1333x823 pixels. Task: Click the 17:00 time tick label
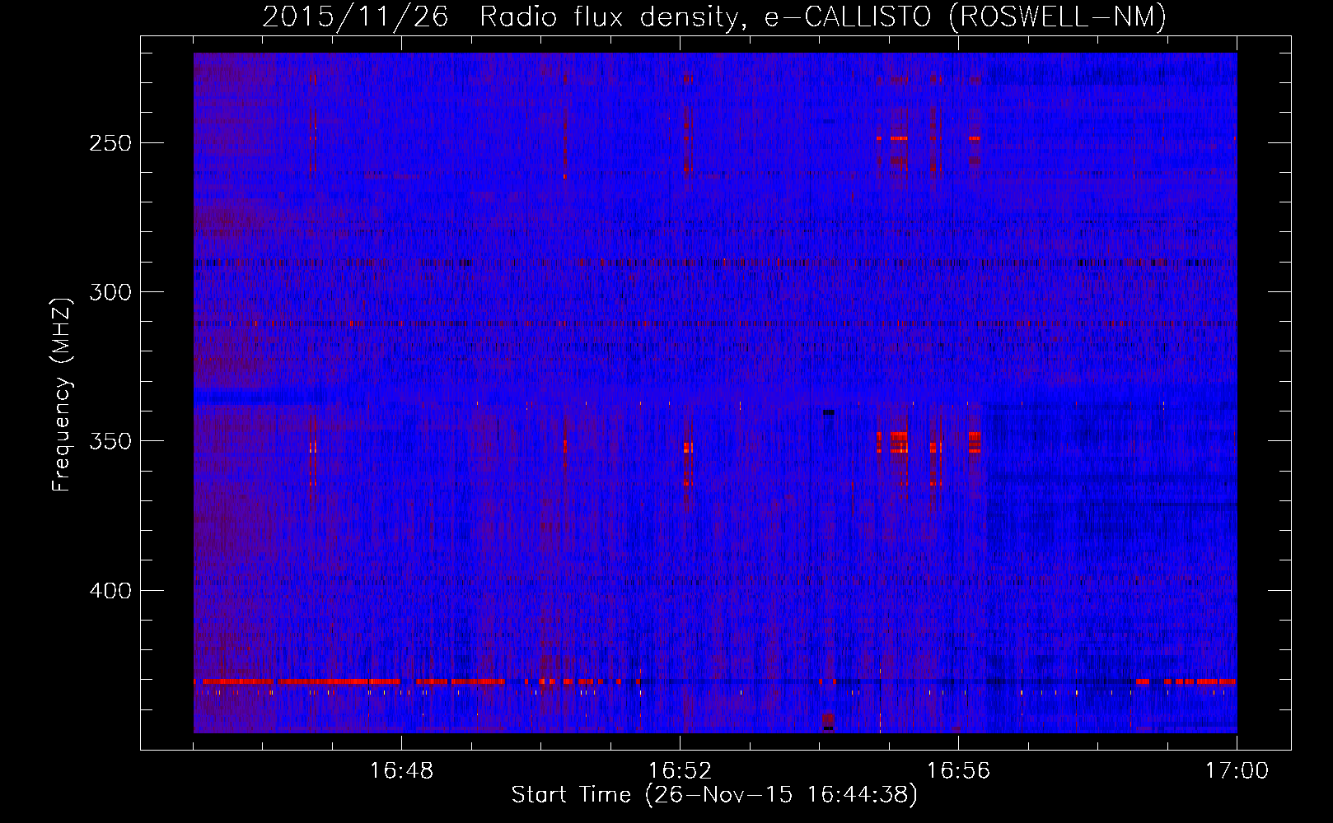pos(1237,771)
